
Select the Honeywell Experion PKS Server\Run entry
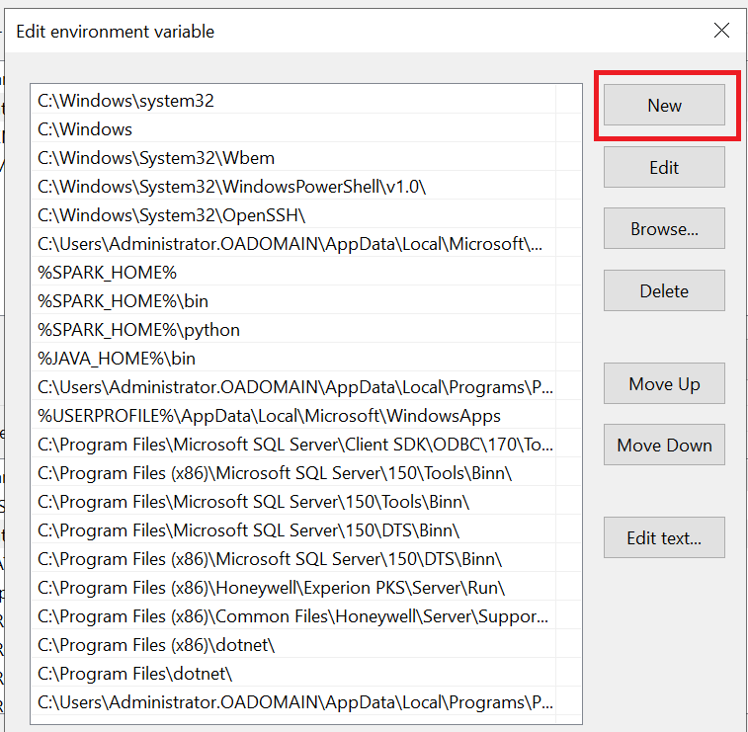point(272,588)
